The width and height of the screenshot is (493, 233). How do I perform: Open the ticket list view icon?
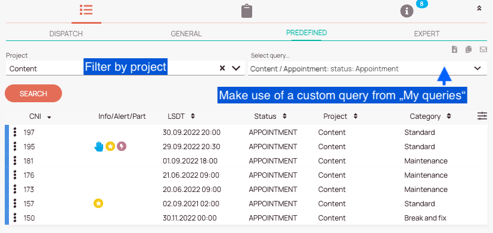(x=86, y=10)
